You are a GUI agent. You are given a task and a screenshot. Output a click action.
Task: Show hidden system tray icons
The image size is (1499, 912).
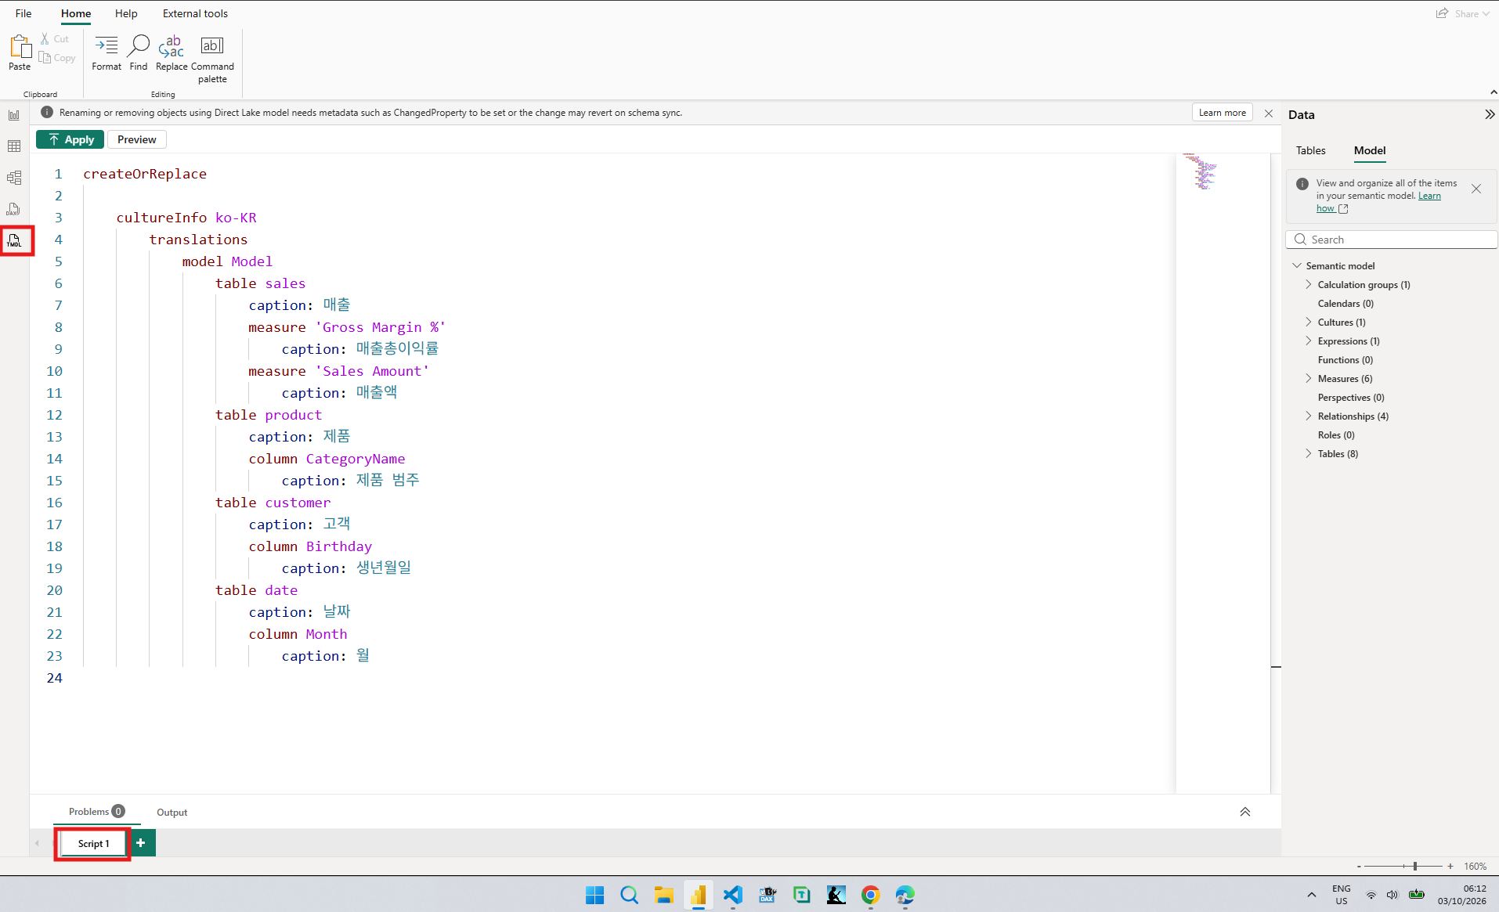1311,895
